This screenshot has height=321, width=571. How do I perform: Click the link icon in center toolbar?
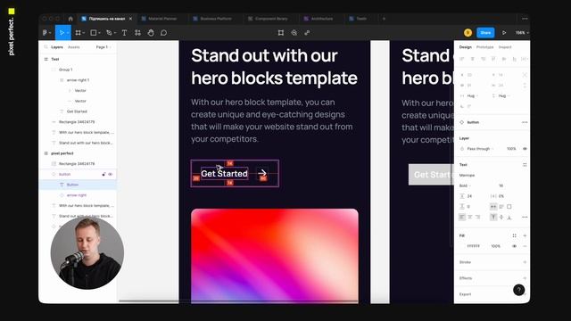coord(307,33)
